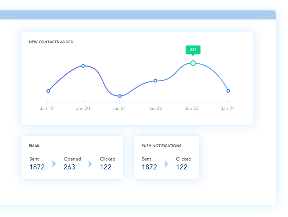Image resolution: width=288 pixels, height=217 pixels.
Task: Click the Jan 18 data point on chart
Action: [48, 91]
